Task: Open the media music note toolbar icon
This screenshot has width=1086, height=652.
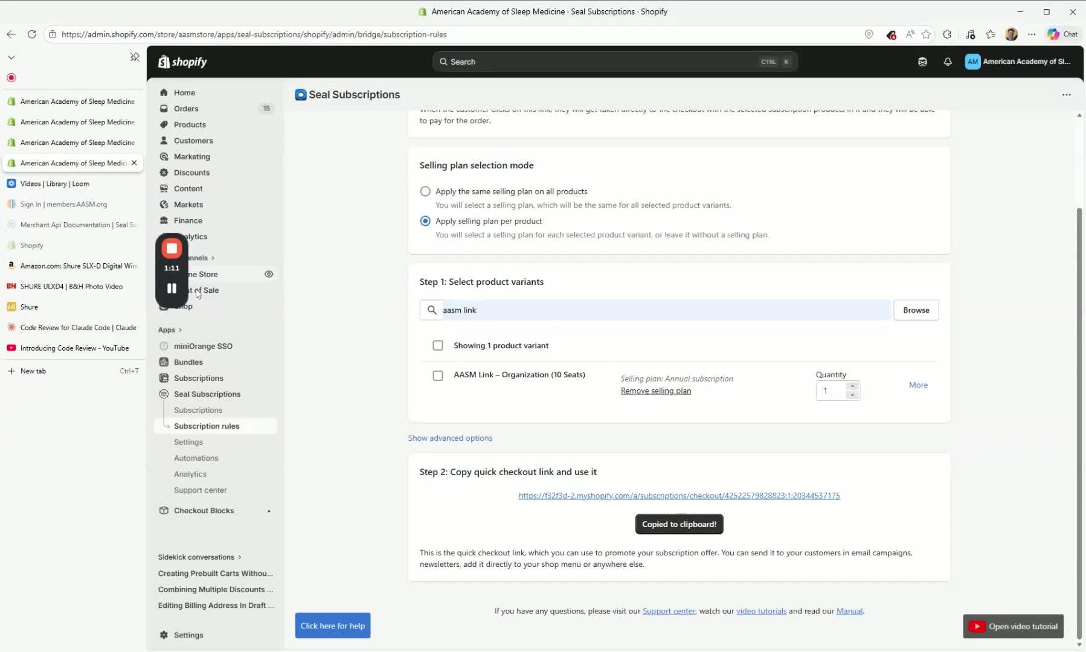Action: tap(971, 34)
